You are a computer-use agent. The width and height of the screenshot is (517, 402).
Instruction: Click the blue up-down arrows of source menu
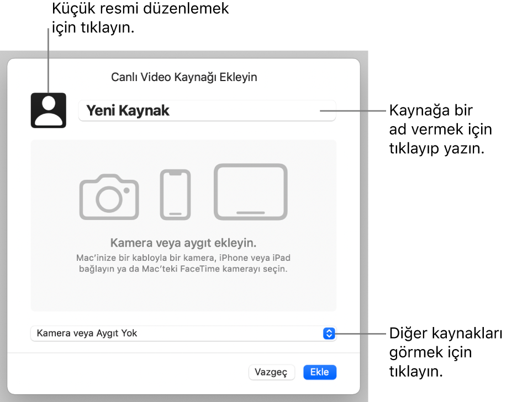pos(329,334)
